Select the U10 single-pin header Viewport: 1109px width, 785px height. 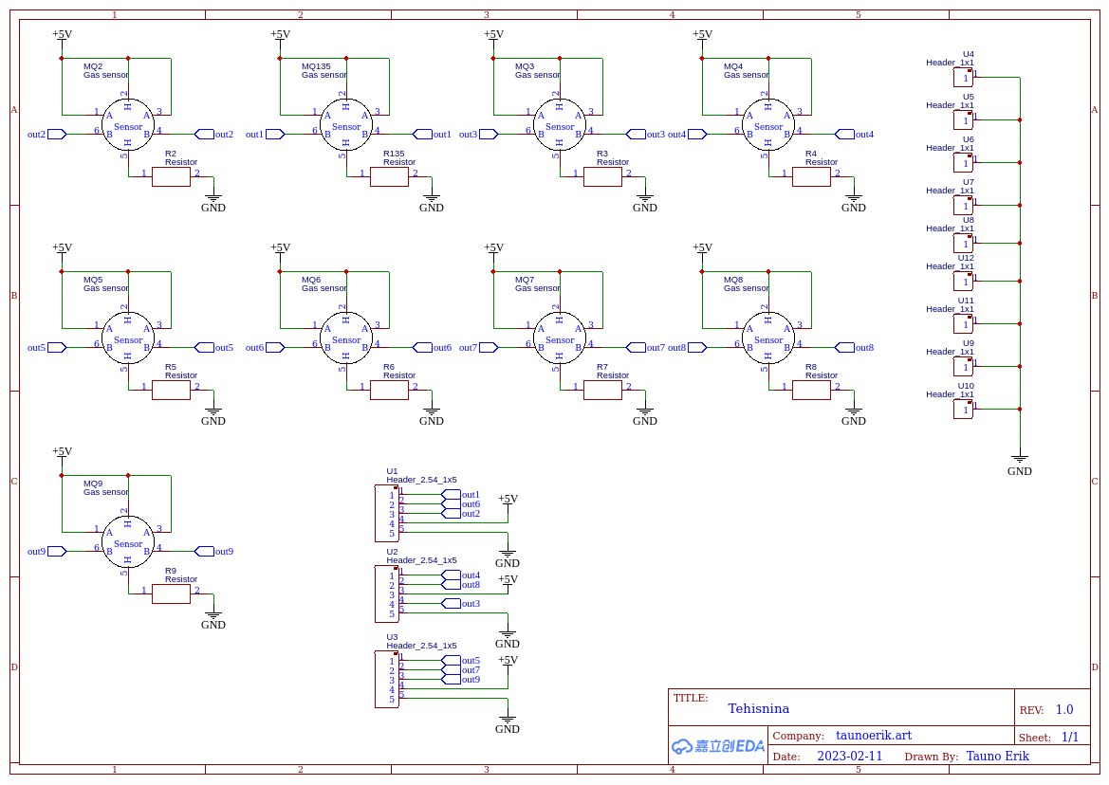click(963, 410)
